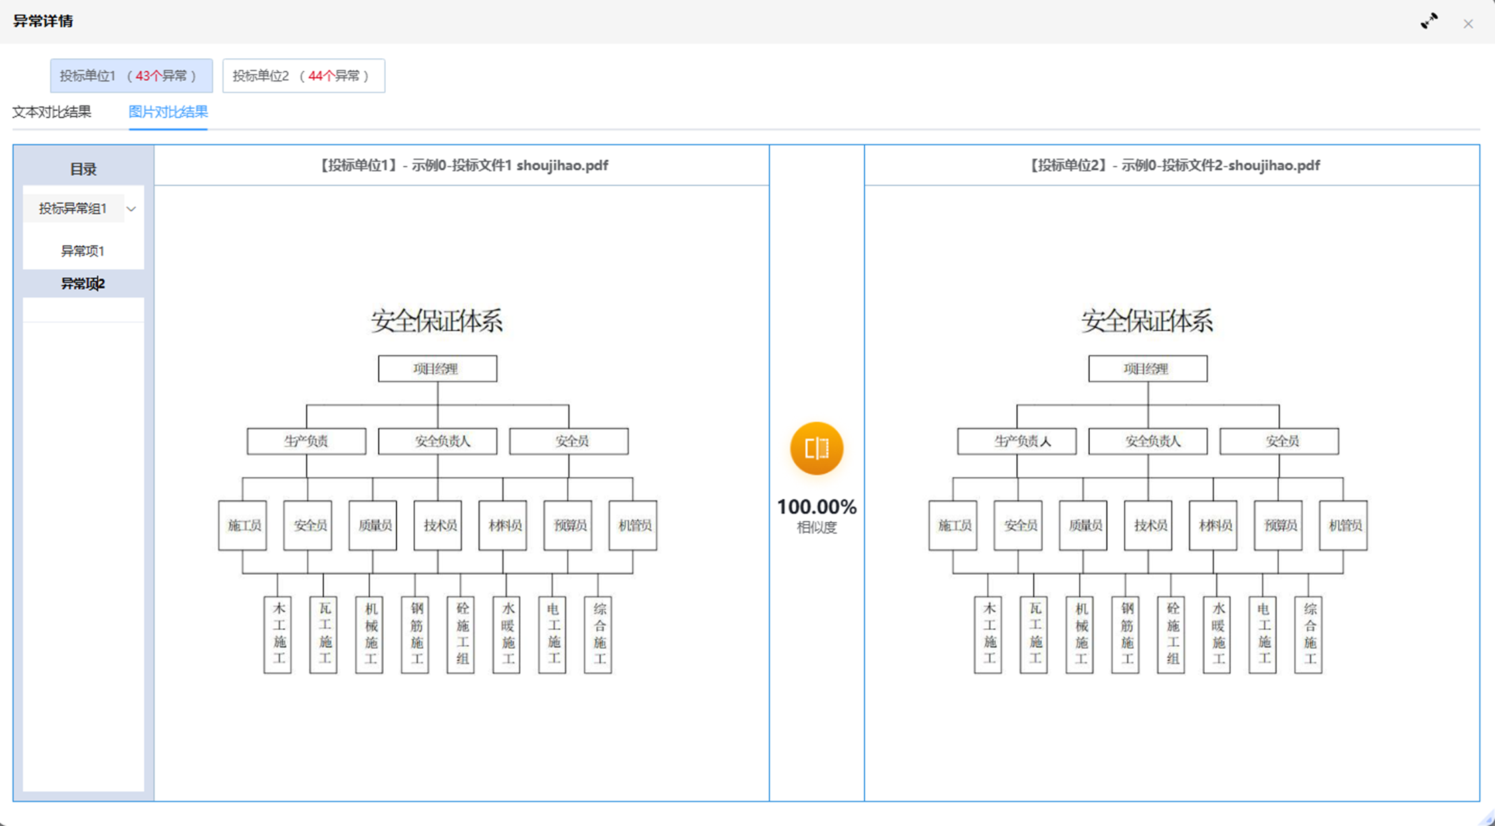Click the 砼施工组 box in the left document
This screenshot has width=1495, height=826.
(x=461, y=635)
